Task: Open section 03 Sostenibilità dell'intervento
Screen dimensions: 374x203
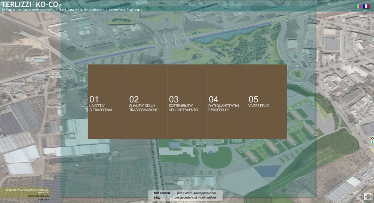Action: click(x=187, y=102)
